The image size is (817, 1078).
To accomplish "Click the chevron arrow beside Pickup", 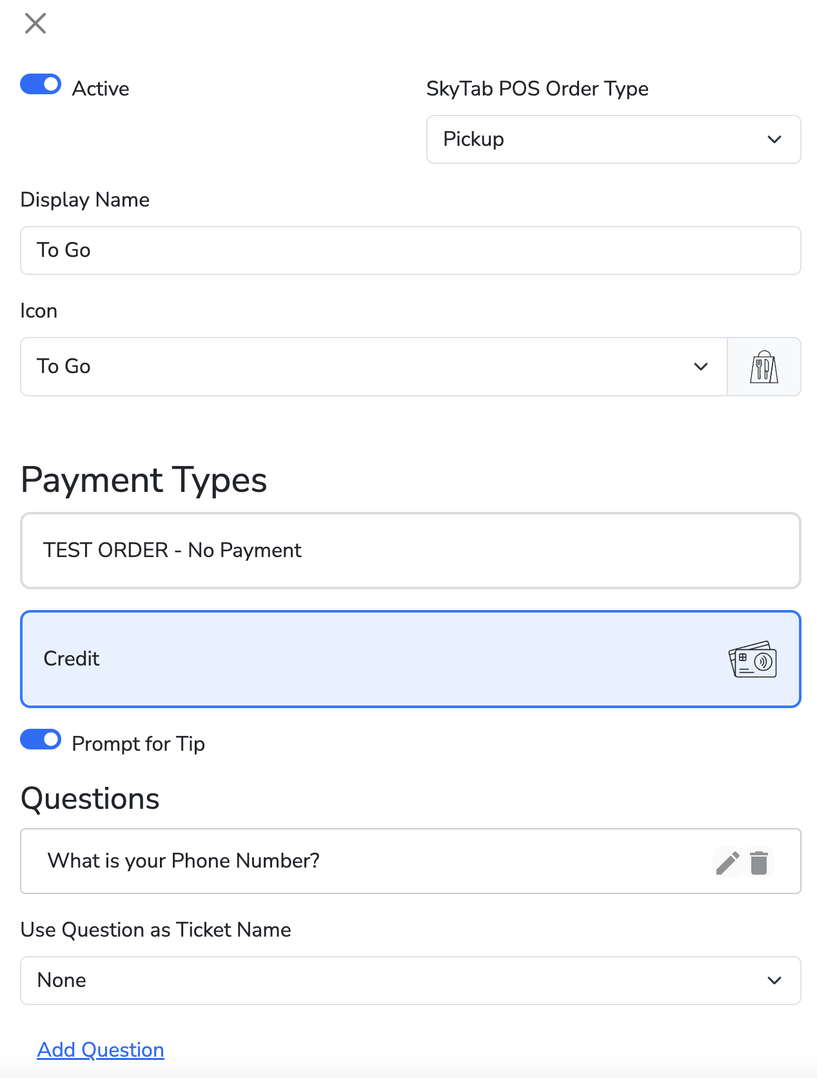I will (x=774, y=139).
